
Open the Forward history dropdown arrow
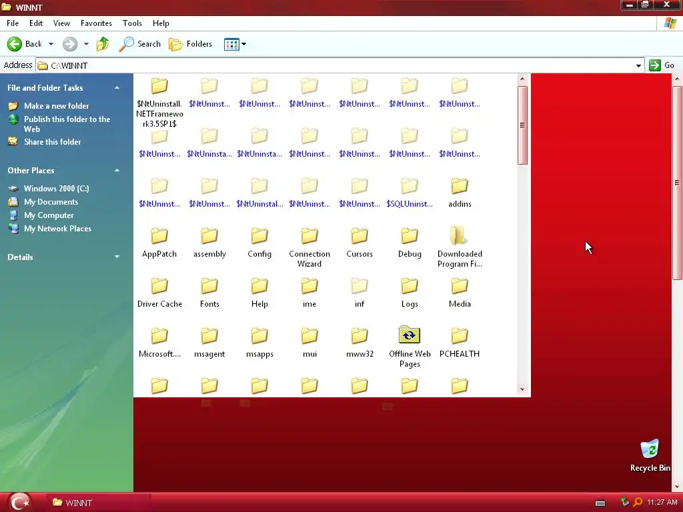coord(86,44)
